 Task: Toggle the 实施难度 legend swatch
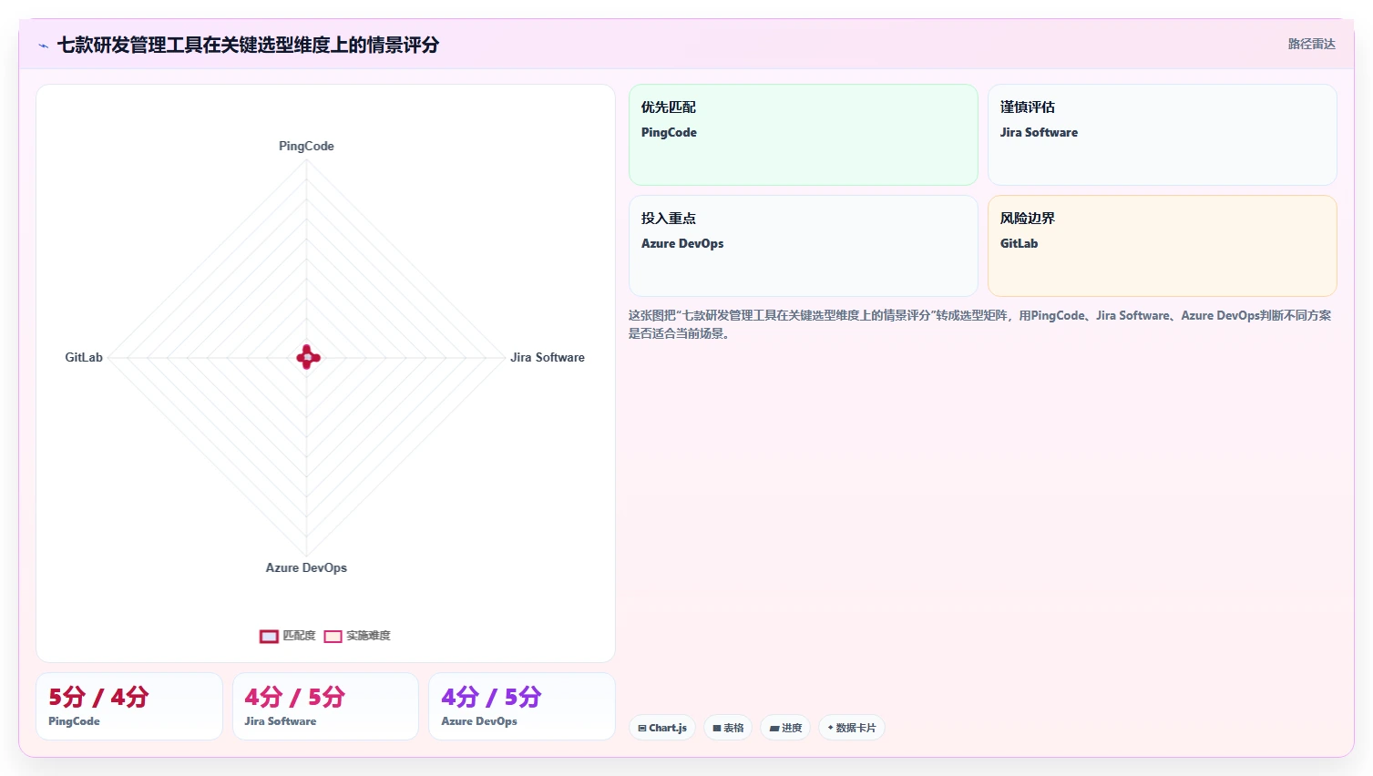333,636
